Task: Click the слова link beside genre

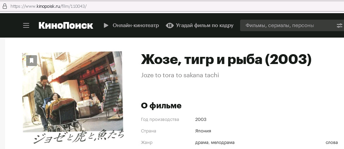Action: (331, 143)
